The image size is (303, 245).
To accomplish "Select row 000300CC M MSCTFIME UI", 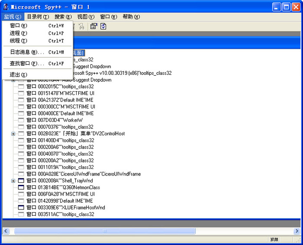I will 61,107.
